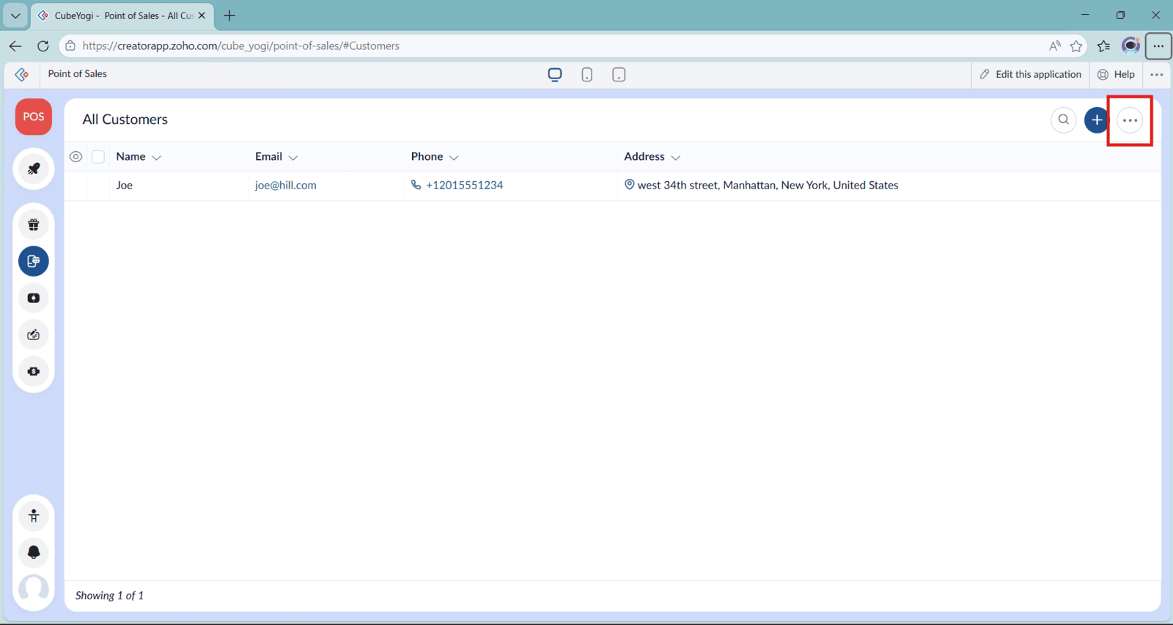This screenshot has width=1173, height=625.
Task: Tick the select-all checkbox in header
Action: click(x=98, y=156)
